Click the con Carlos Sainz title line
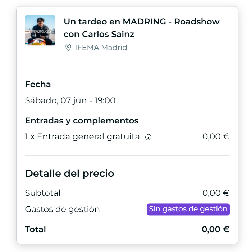This screenshot has width=251, height=252. click(x=99, y=34)
